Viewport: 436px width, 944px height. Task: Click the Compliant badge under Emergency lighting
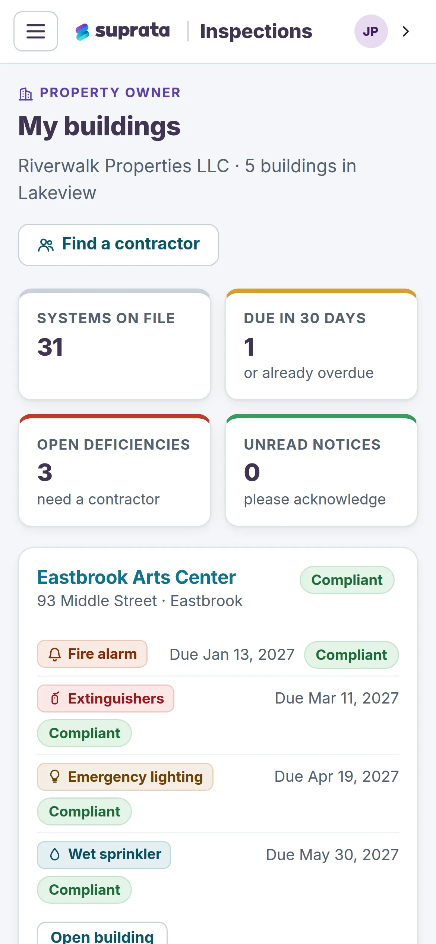point(84,811)
